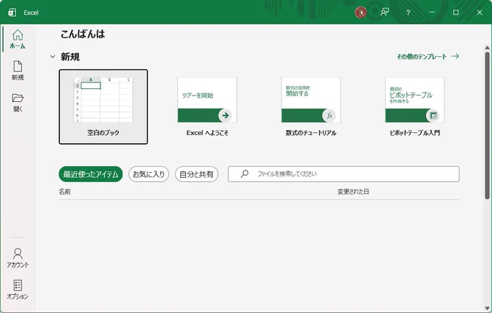Switch to the お気に入り tab
The width and height of the screenshot is (492, 313).
tap(149, 174)
